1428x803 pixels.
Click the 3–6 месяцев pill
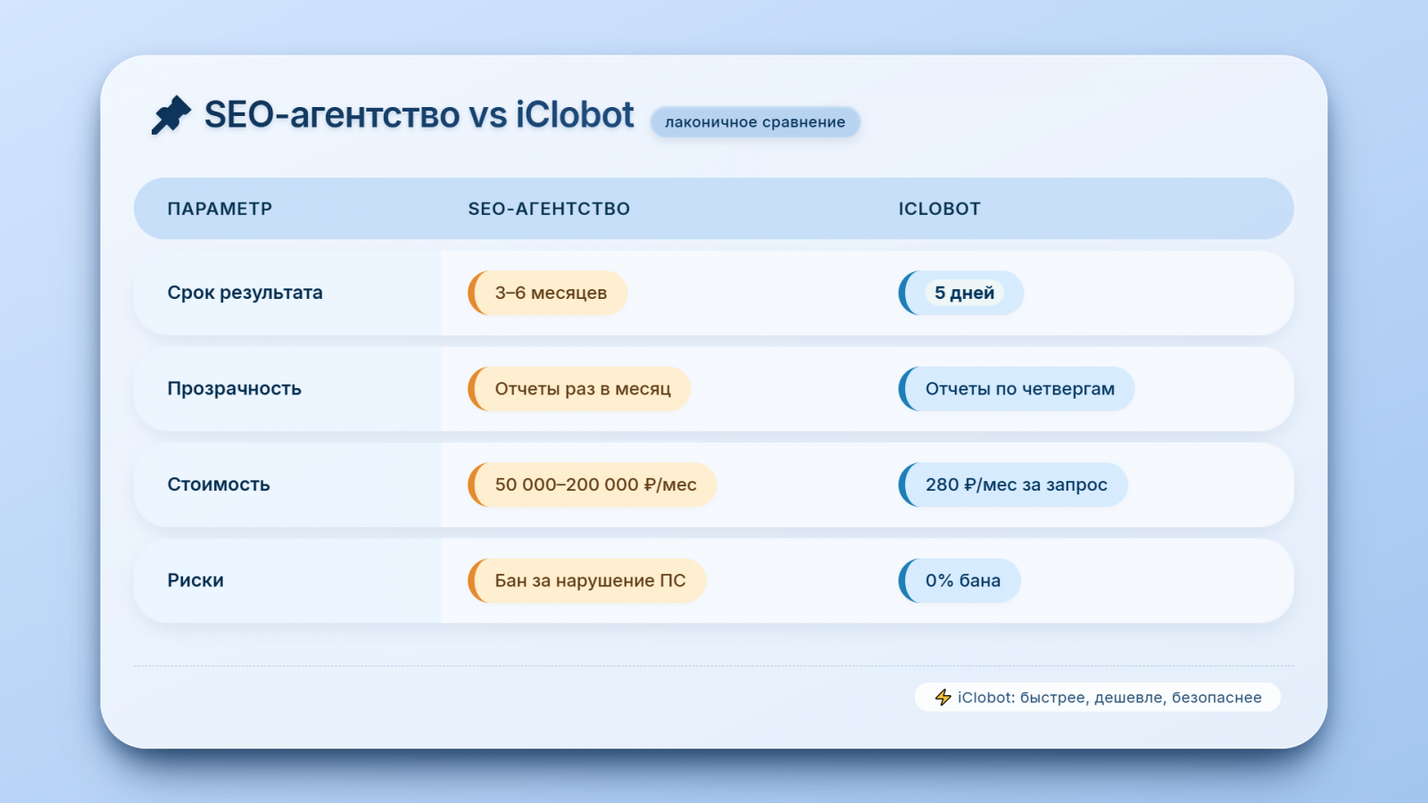(550, 293)
